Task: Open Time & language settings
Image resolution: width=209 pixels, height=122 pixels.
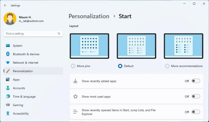Action: pos(24,96)
